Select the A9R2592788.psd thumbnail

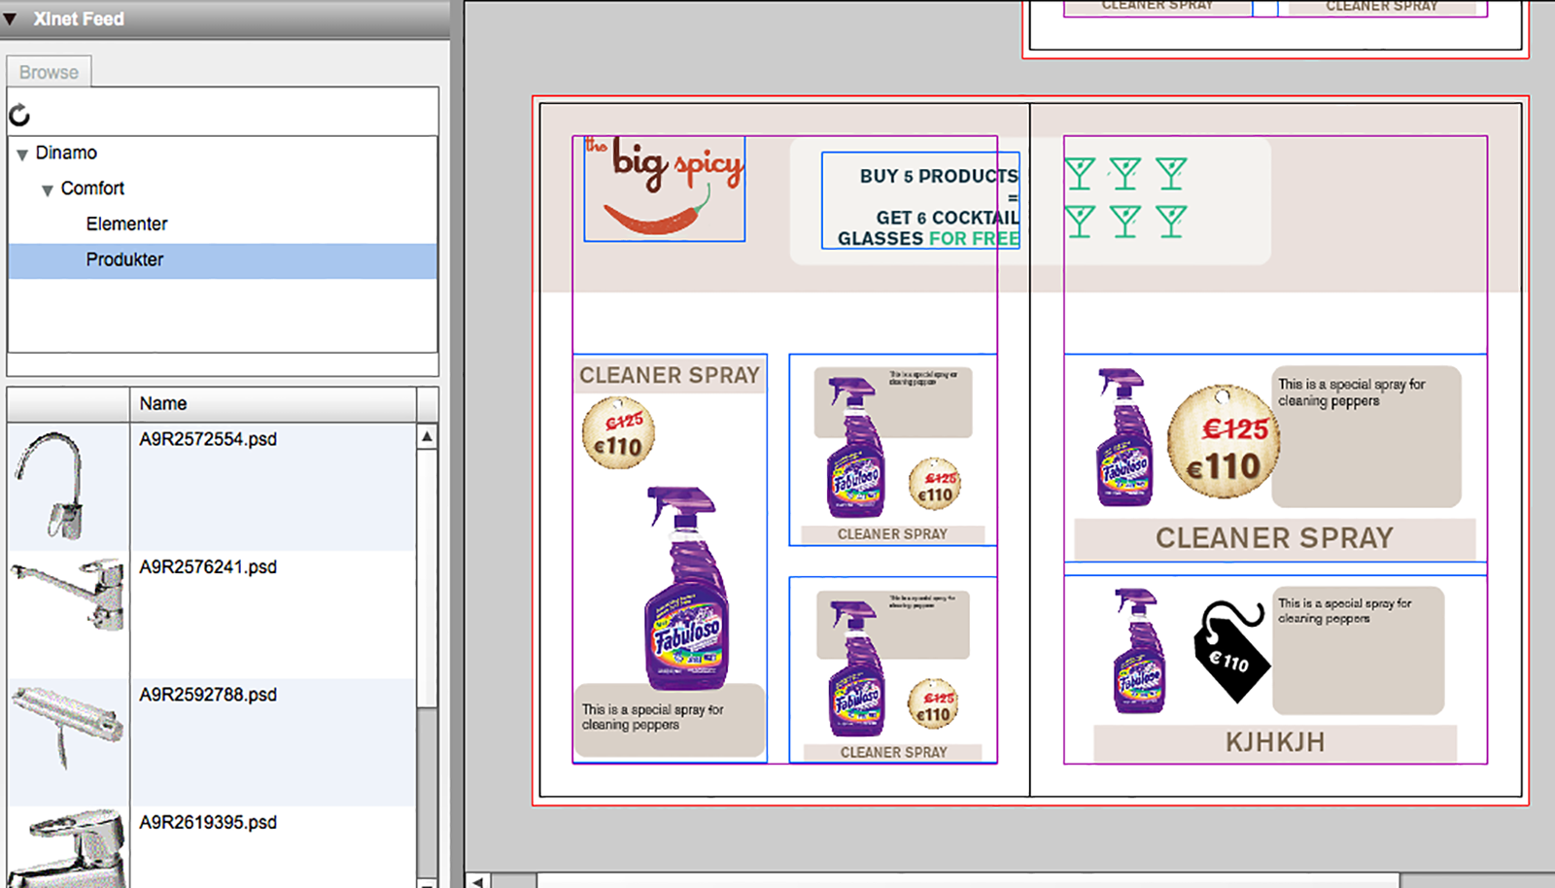[x=68, y=726]
